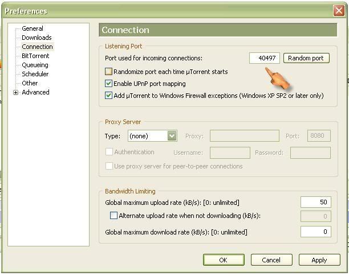Select the Other preferences item
The width and height of the screenshot is (349, 276).
pos(30,83)
